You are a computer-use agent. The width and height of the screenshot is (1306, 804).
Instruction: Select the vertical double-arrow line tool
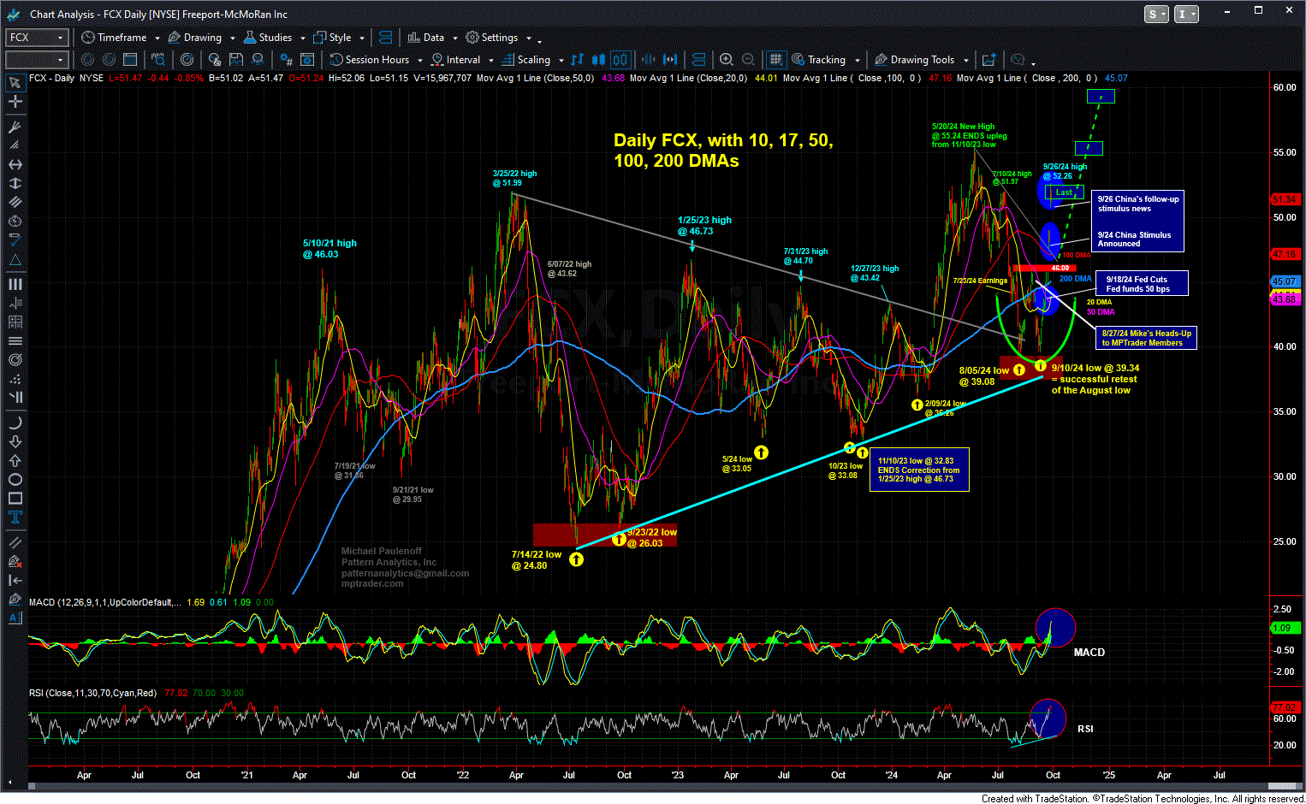15,183
